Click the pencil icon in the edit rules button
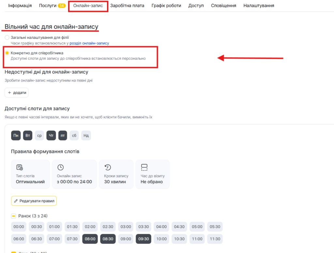This screenshot has height=253, width=334. (16, 201)
